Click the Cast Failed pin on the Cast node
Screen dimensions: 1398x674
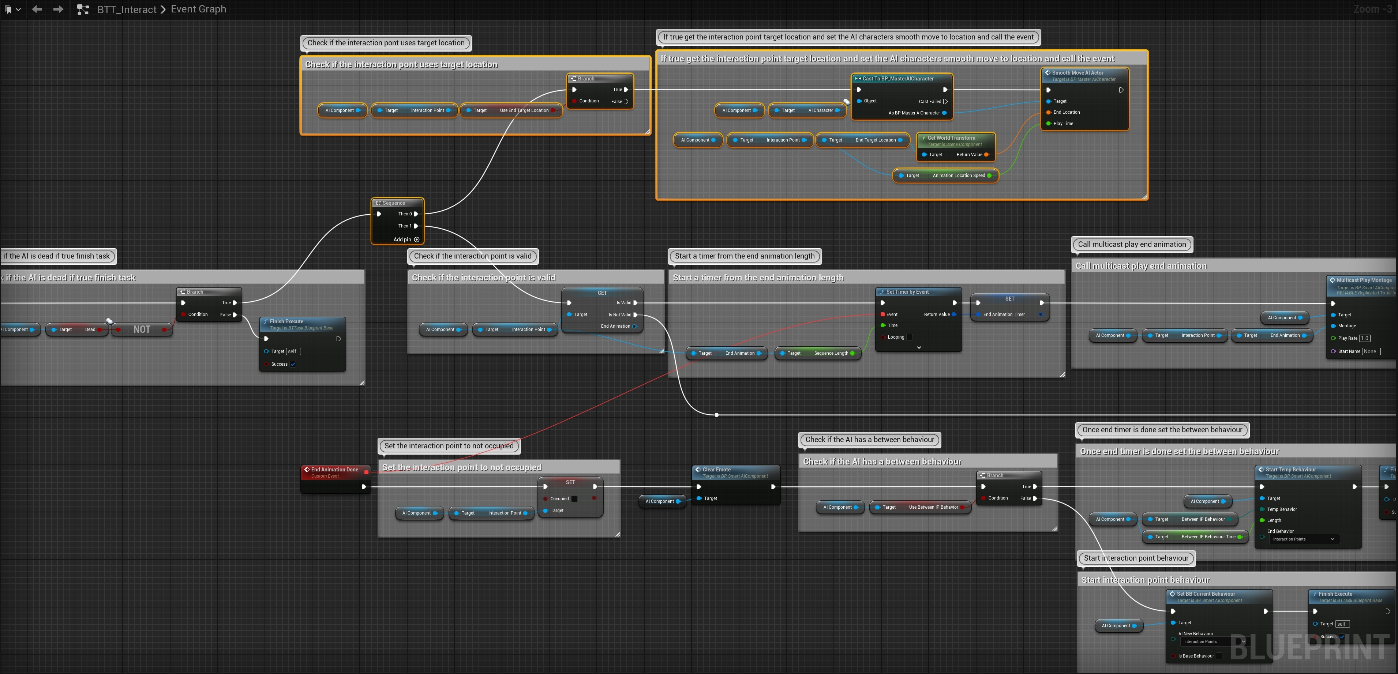coord(945,101)
